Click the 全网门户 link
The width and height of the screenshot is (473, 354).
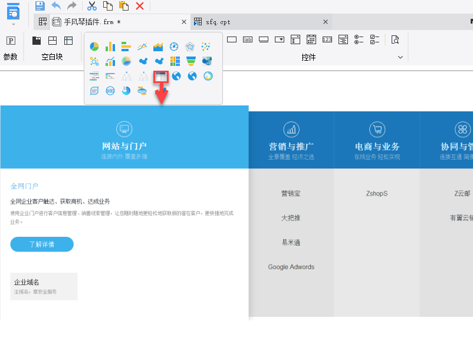pos(24,186)
